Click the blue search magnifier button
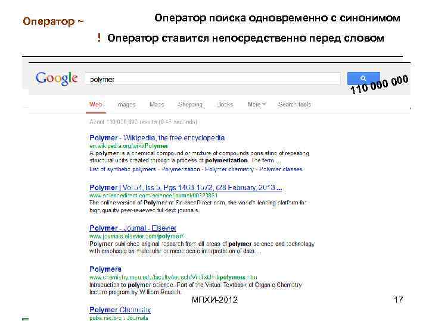Image resolution: width=429 pixels, height=321 pixels. (x=363, y=78)
